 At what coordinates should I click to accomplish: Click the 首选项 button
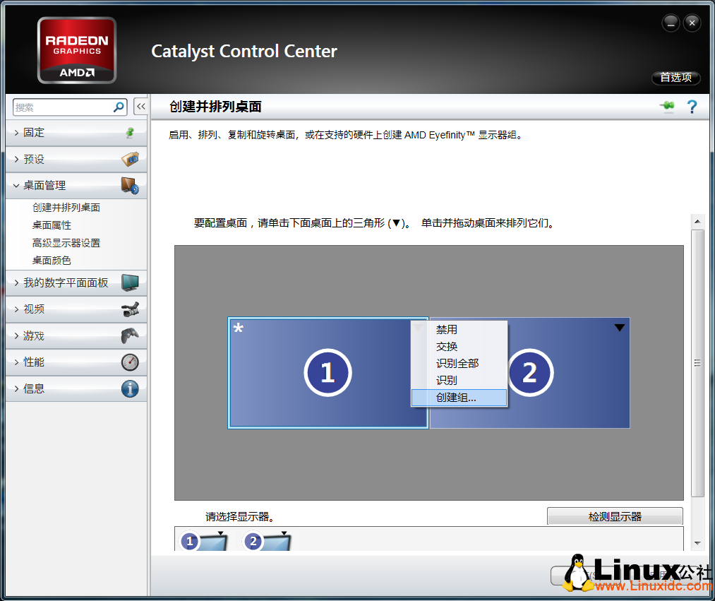pyautogui.click(x=675, y=78)
